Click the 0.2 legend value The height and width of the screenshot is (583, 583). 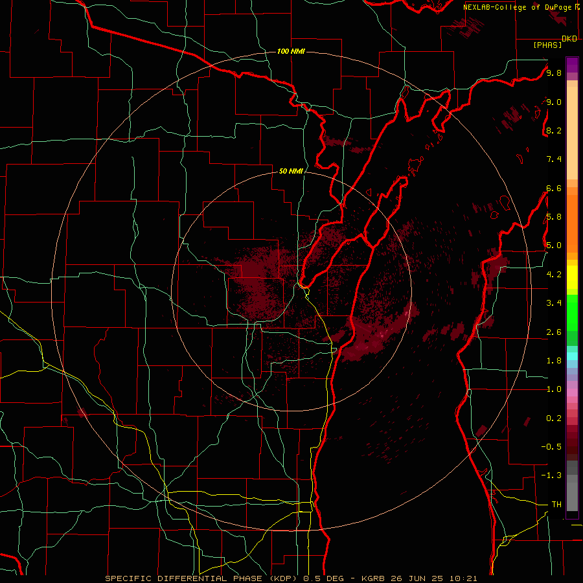(554, 418)
